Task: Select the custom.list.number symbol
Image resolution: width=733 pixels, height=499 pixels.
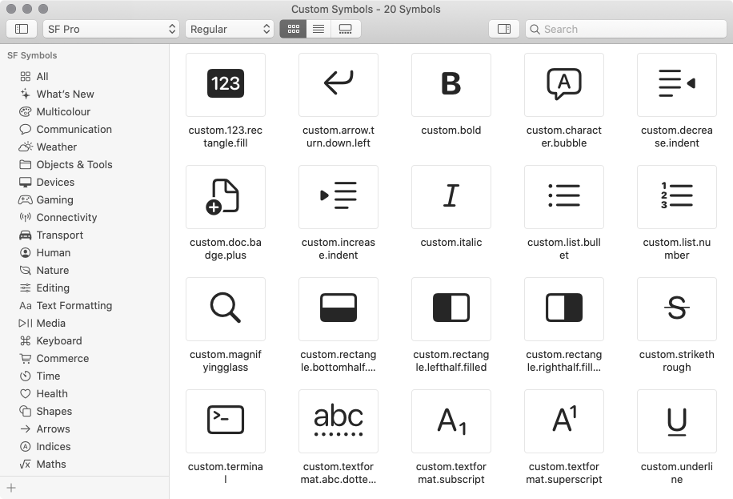Action: tap(676, 196)
